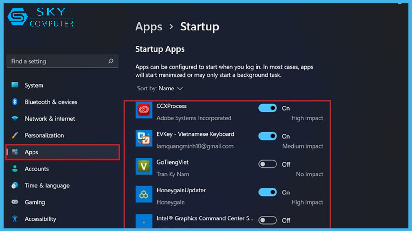Screen dimensions: 412x231
Task: Click the Honeygain publisher text
Action: 171,202
